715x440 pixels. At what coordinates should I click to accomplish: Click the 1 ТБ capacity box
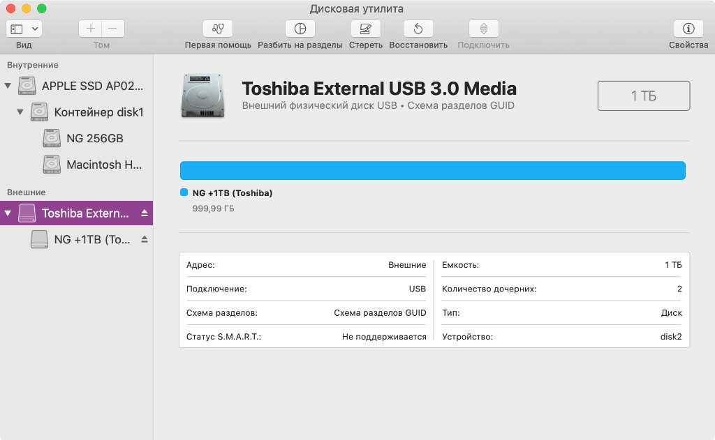coord(643,96)
